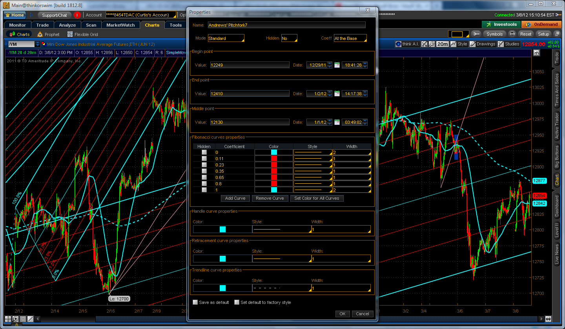Screen dimensions: 565x329
Task: Toggle Hidden checkbox for coefficient 0.8
Action: pyautogui.click(x=204, y=184)
